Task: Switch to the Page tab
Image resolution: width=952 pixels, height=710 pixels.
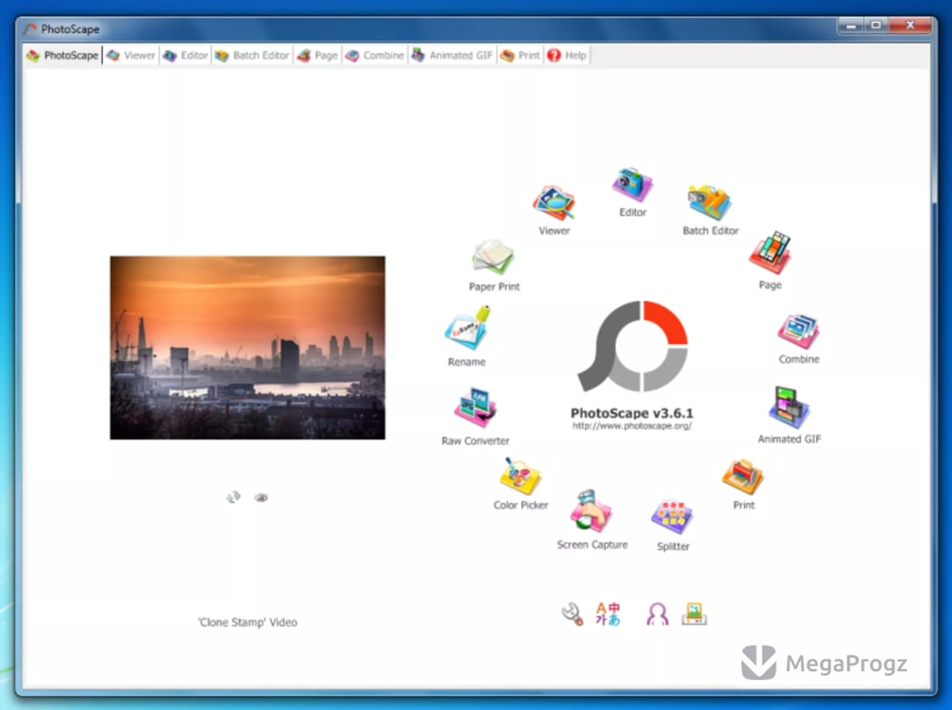Action: pos(317,55)
